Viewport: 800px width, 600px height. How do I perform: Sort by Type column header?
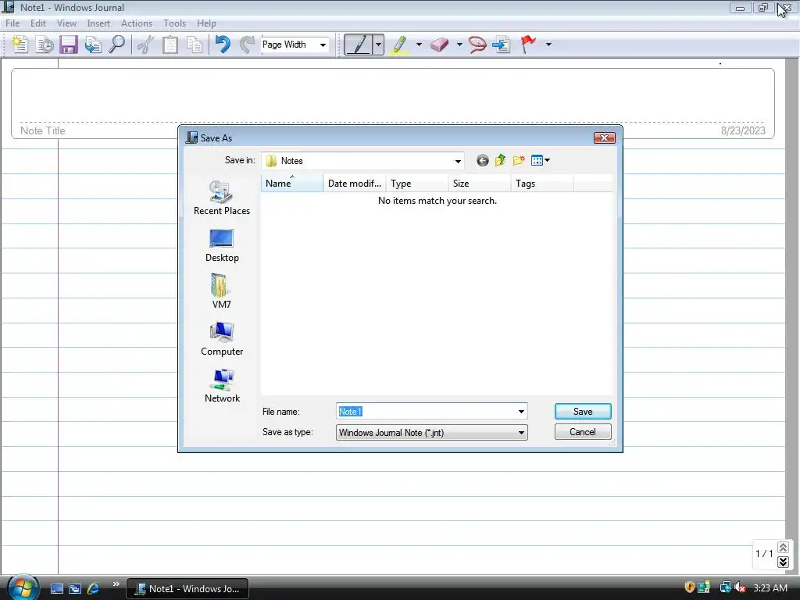(x=417, y=184)
